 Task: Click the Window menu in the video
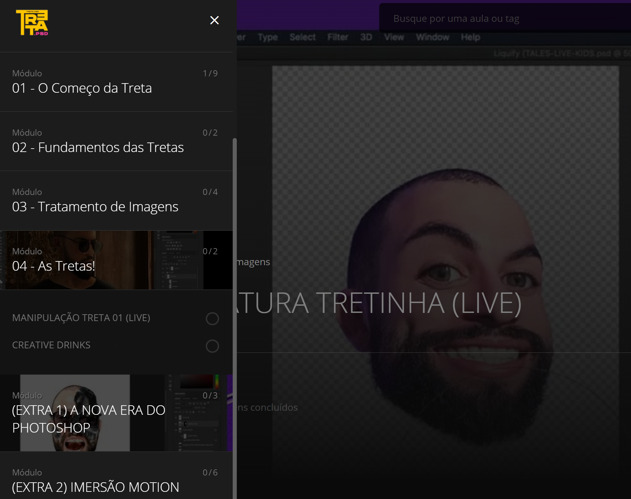click(x=432, y=37)
